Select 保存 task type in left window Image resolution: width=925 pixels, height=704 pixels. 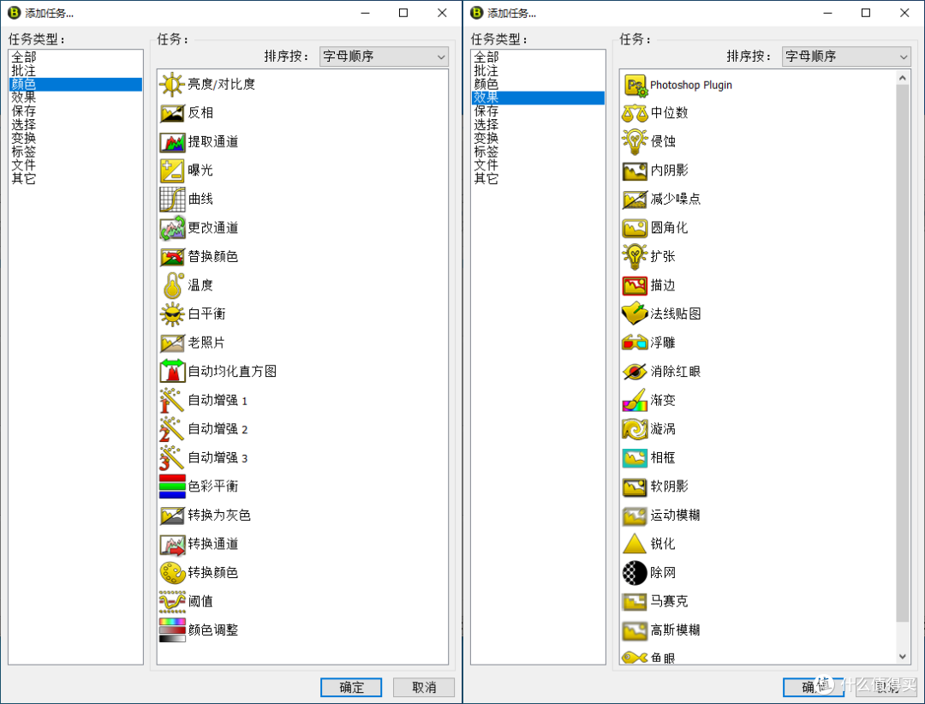tap(75, 111)
